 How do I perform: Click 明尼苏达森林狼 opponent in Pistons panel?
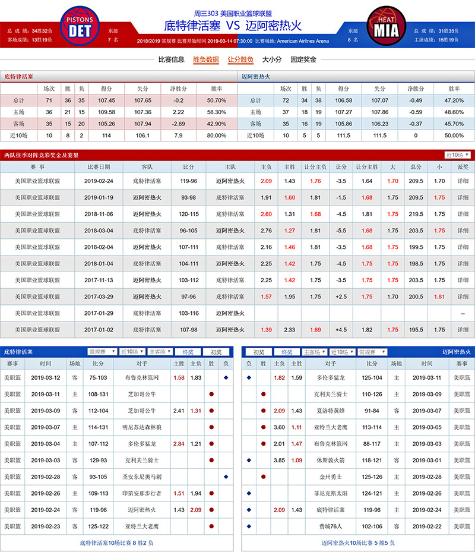tap(142, 427)
